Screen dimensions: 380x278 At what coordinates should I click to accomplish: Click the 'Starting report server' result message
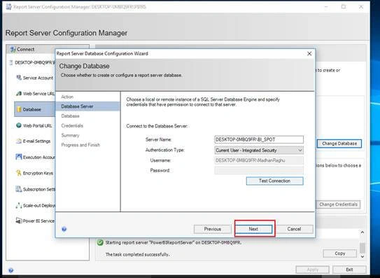tap(174, 242)
